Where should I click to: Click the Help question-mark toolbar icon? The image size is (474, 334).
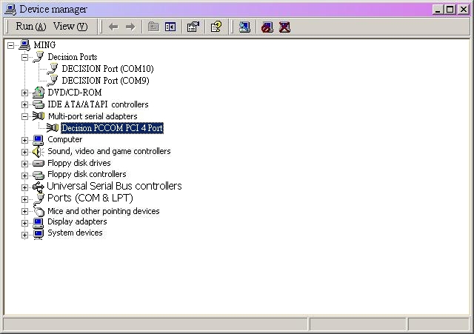point(216,27)
